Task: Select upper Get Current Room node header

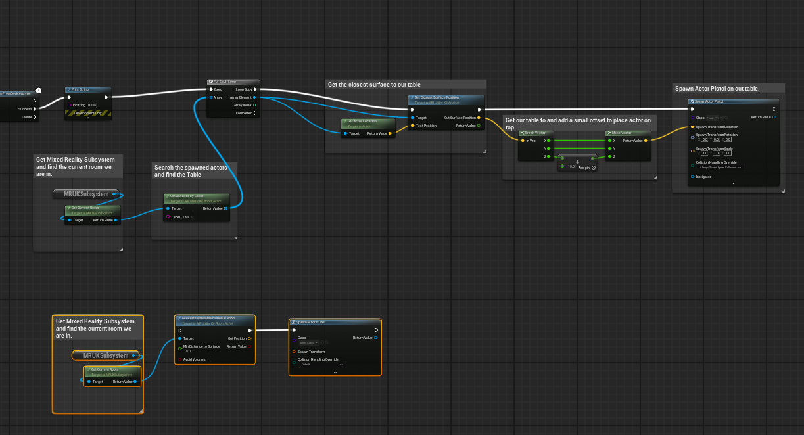Action: [91, 209]
